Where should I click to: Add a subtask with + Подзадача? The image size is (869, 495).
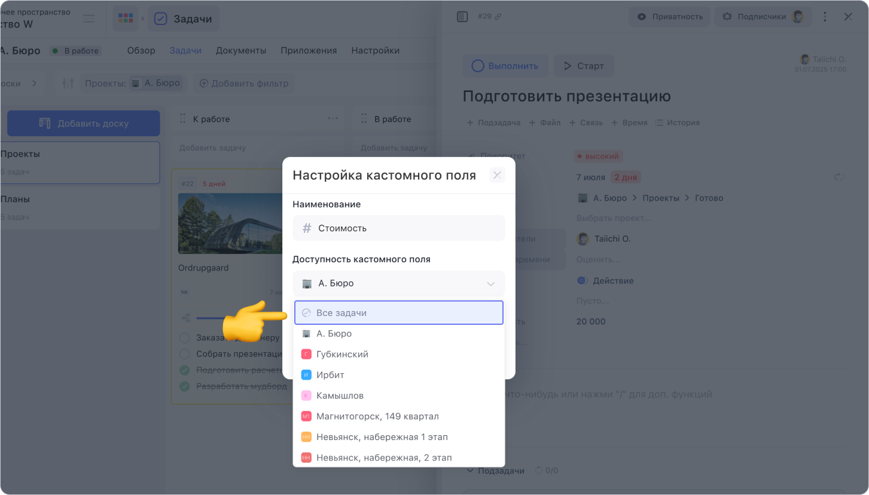493,122
